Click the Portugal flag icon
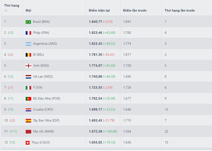 (x=28, y=99)
